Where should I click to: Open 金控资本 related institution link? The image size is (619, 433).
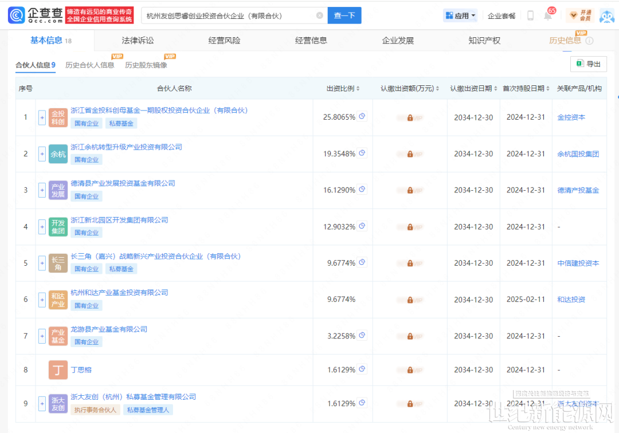571,117
